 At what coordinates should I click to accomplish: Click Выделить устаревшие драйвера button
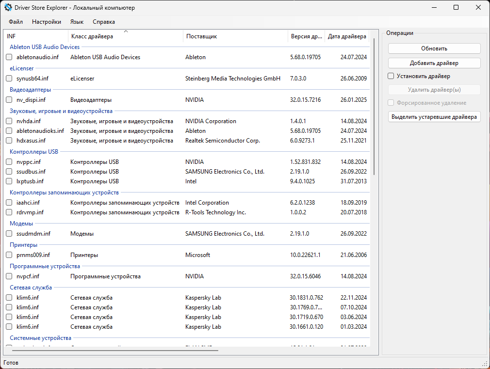click(x=434, y=117)
